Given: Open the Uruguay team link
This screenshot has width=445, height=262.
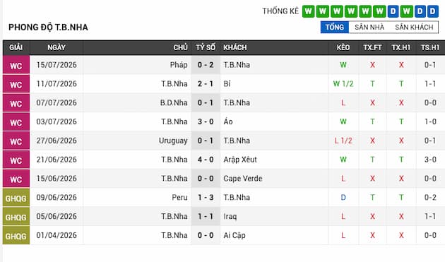Looking at the screenshot, I should [173, 141].
